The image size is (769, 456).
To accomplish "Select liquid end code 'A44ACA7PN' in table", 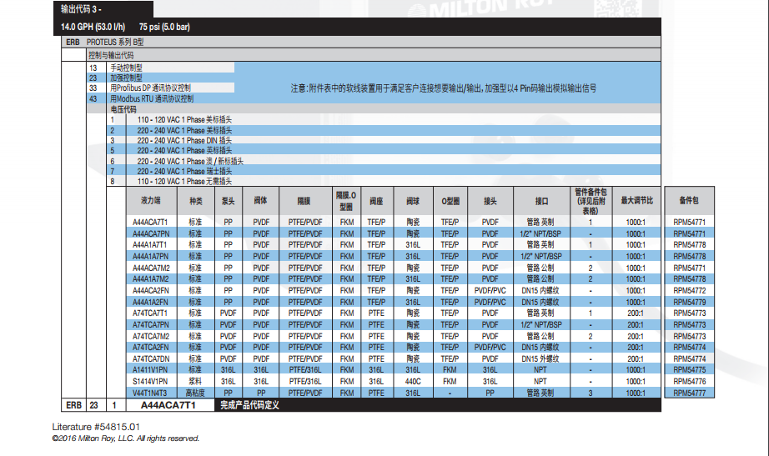I will 150,234.
